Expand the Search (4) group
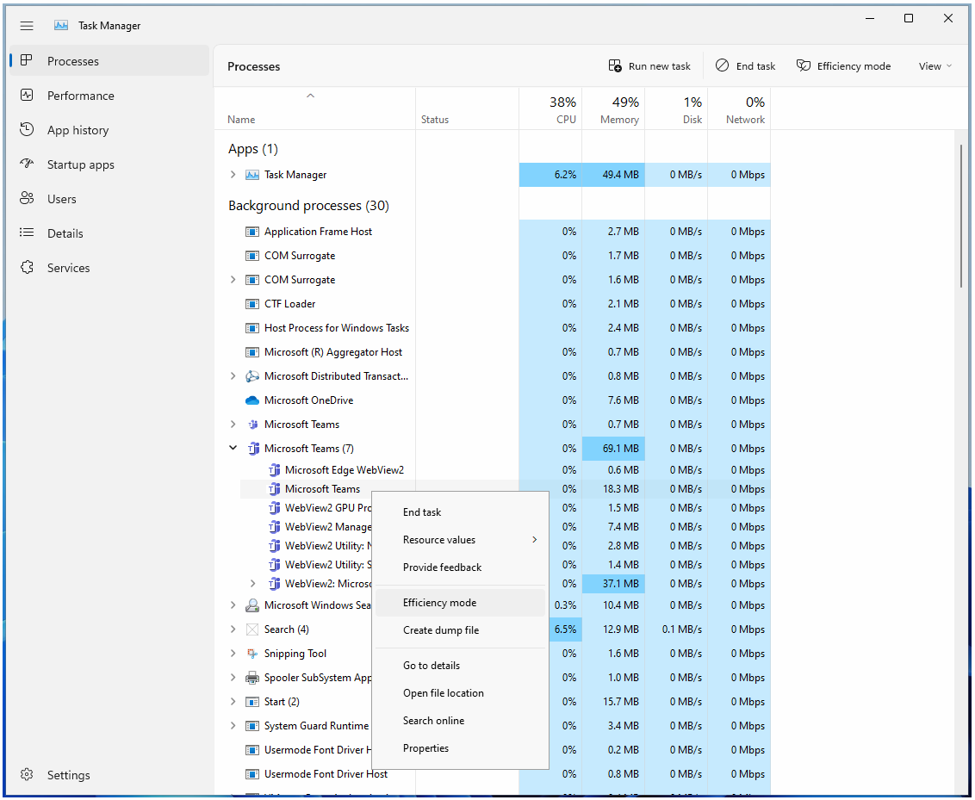This screenshot has height=800, width=975. click(x=233, y=629)
